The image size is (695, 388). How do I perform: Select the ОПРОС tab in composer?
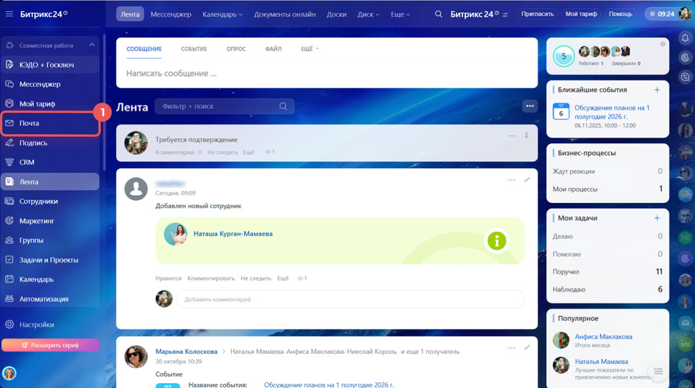click(x=236, y=49)
